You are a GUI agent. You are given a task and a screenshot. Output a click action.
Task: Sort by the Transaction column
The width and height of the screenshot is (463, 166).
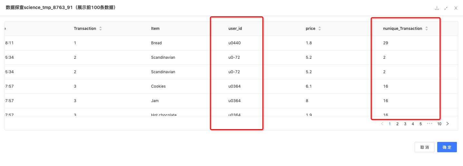pos(101,29)
